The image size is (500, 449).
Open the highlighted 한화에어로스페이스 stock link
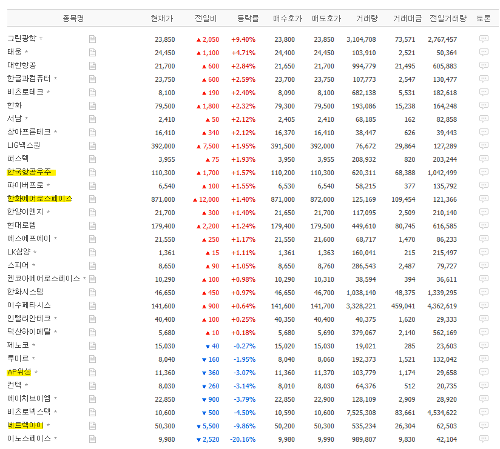[40, 199]
